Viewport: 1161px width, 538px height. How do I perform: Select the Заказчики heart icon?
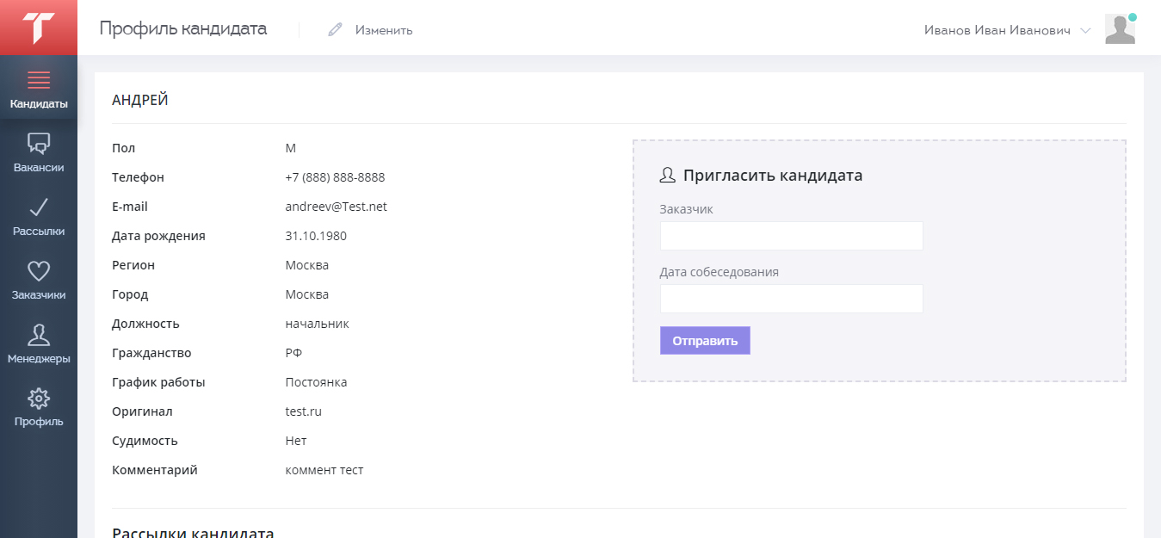tap(39, 271)
